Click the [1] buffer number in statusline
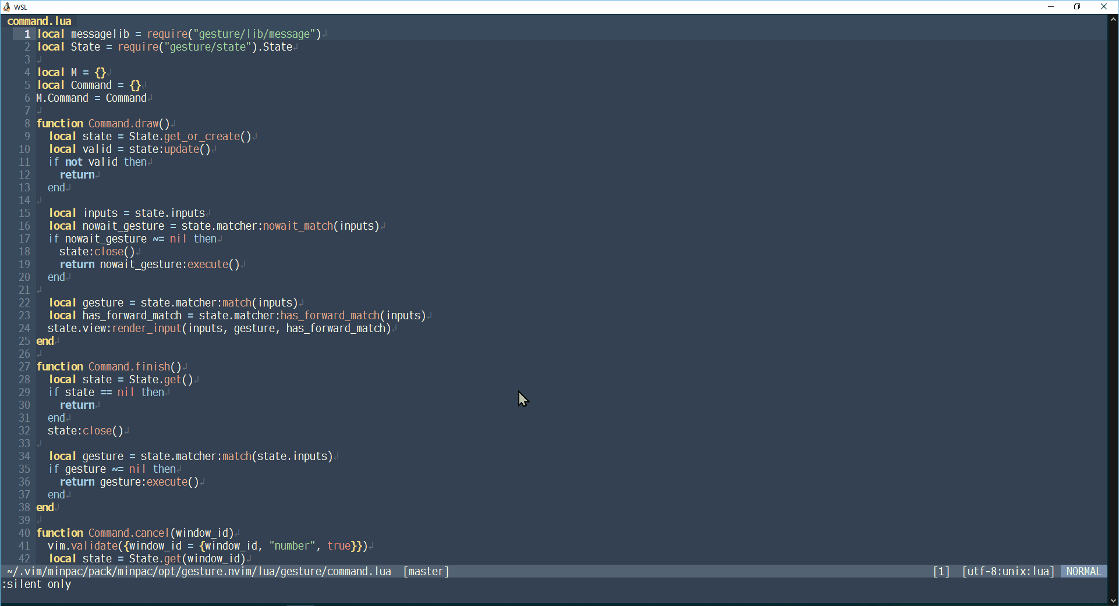The image size is (1119, 606). (941, 572)
